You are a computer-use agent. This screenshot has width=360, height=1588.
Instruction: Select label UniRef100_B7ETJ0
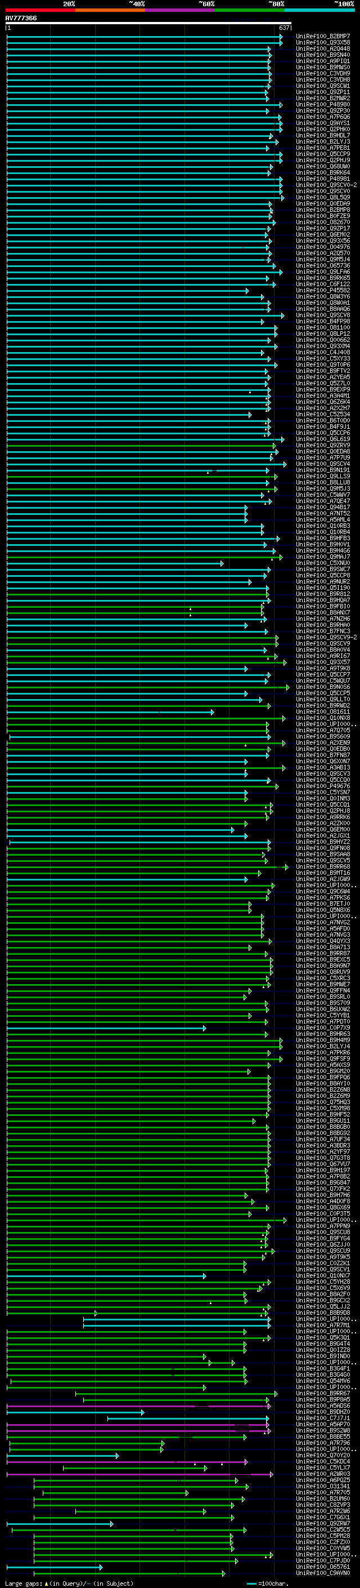[x=322, y=904]
